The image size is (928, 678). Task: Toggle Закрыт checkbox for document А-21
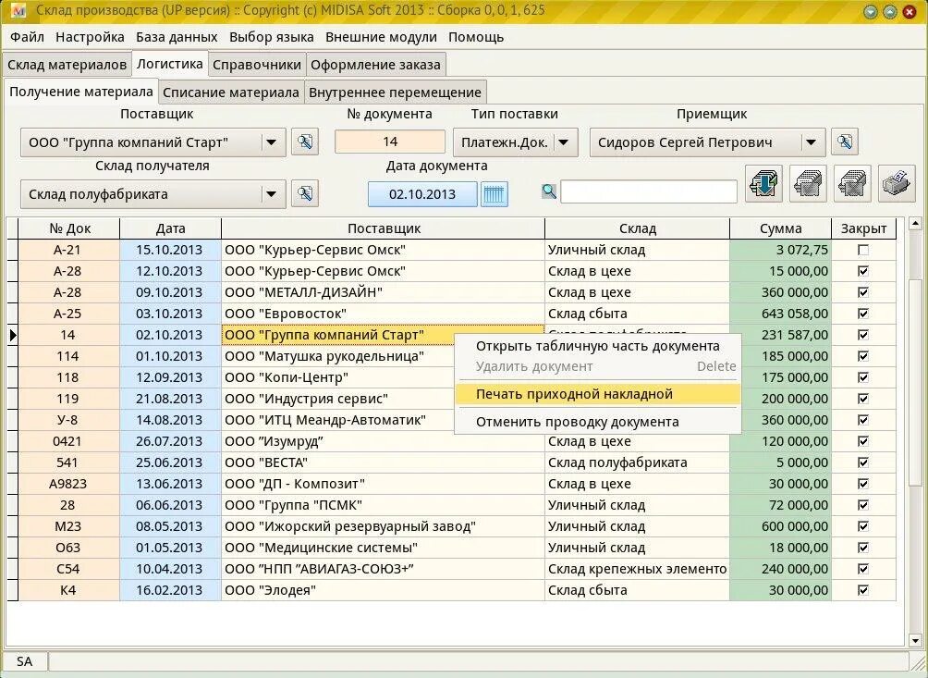(863, 250)
